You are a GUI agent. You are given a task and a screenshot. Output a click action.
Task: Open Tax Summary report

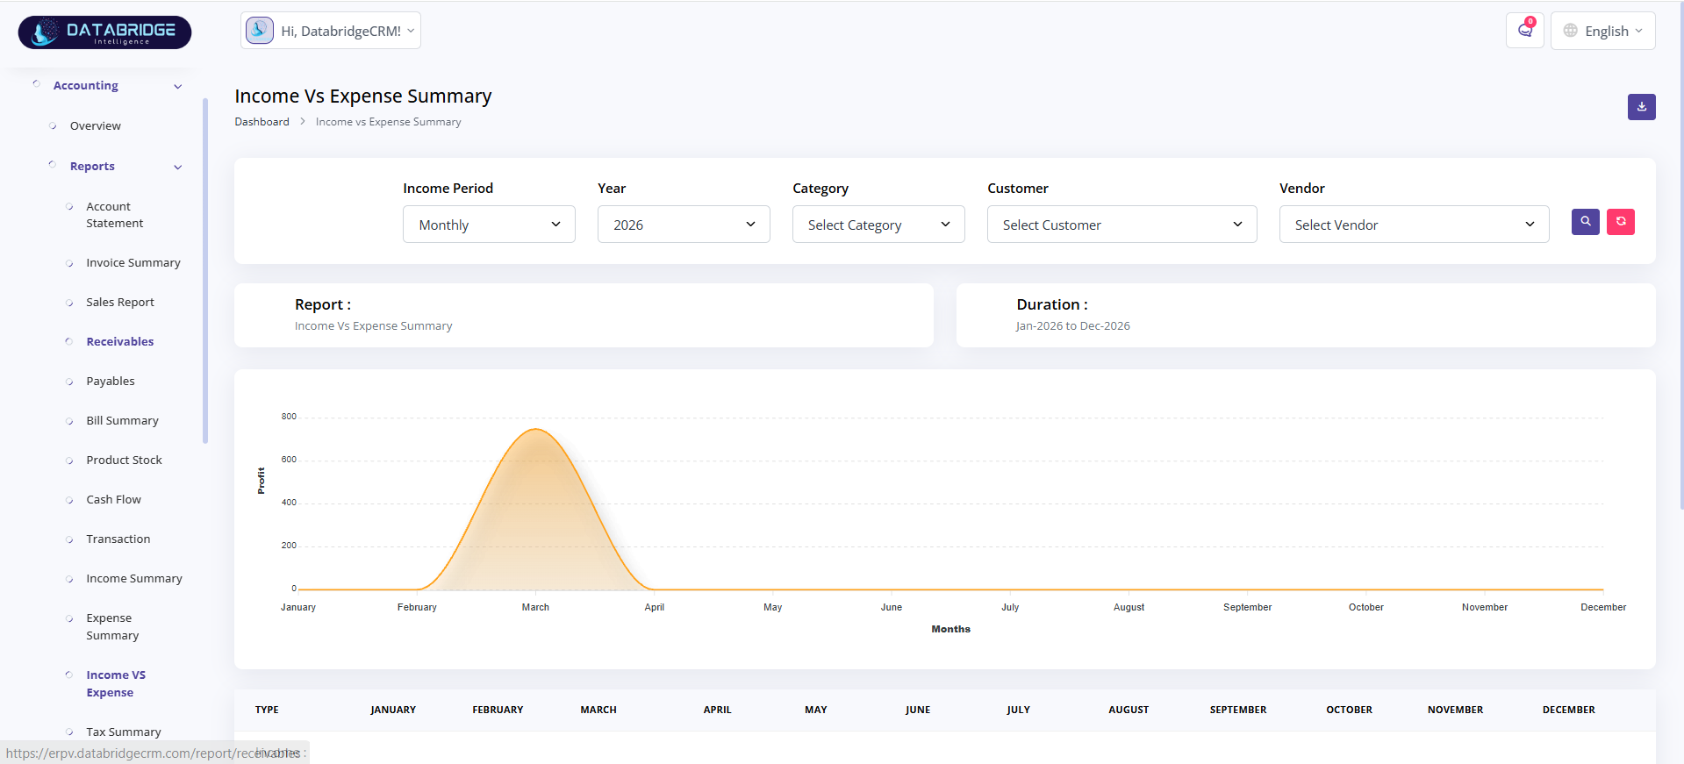(124, 732)
